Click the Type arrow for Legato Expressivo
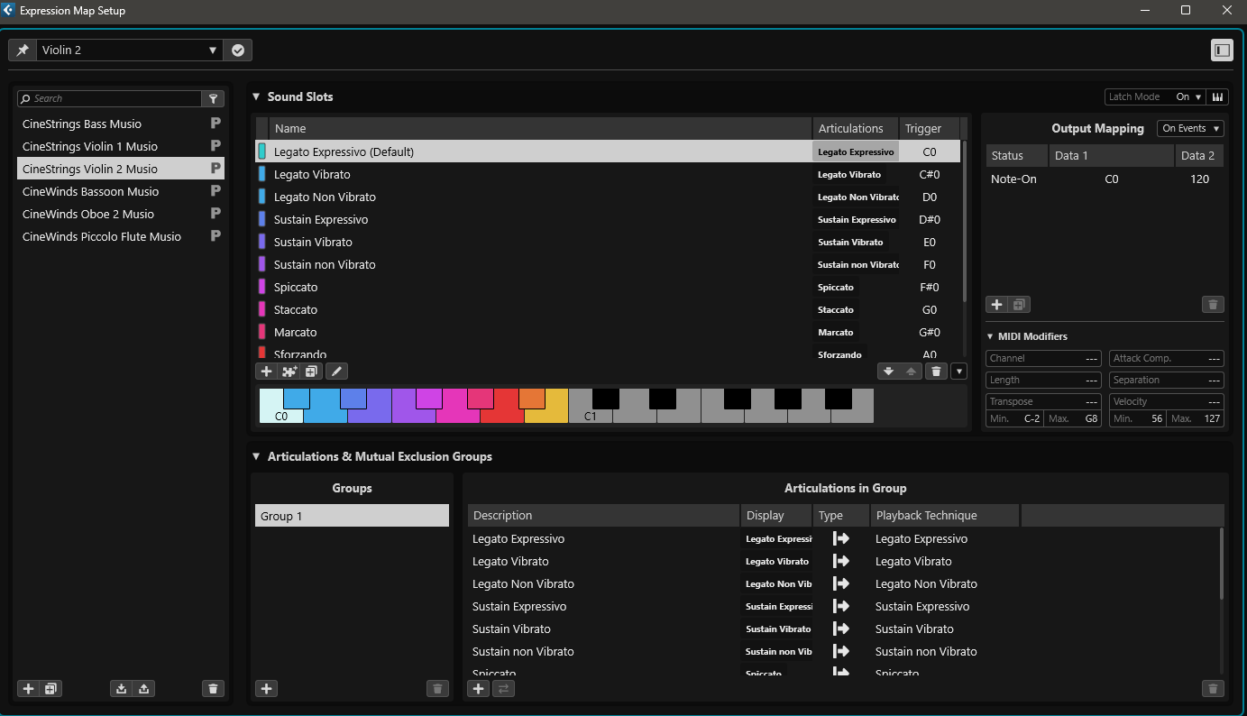The width and height of the screenshot is (1247, 716). (x=840, y=539)
